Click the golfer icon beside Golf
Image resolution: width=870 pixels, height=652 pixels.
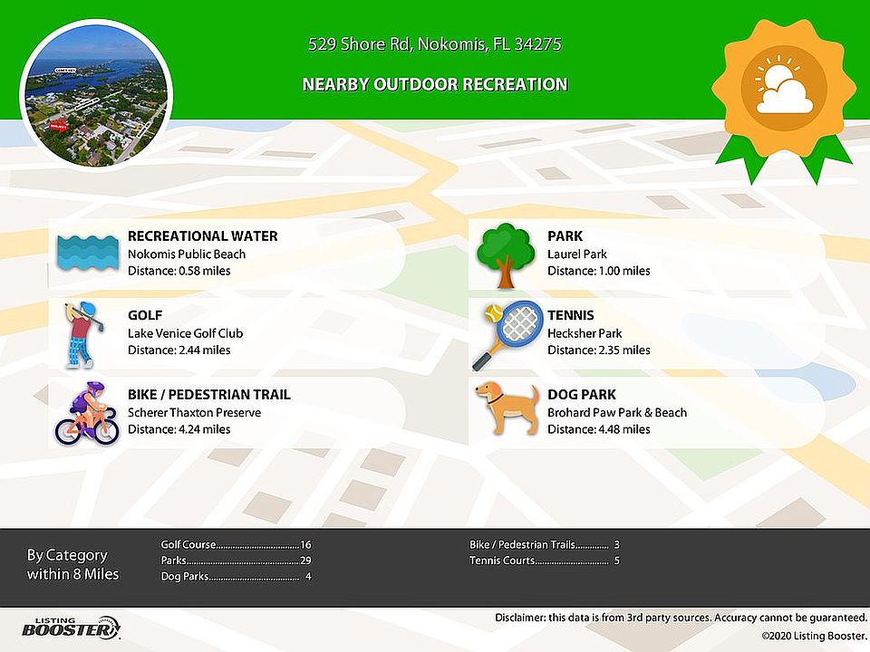coord(81,334)
